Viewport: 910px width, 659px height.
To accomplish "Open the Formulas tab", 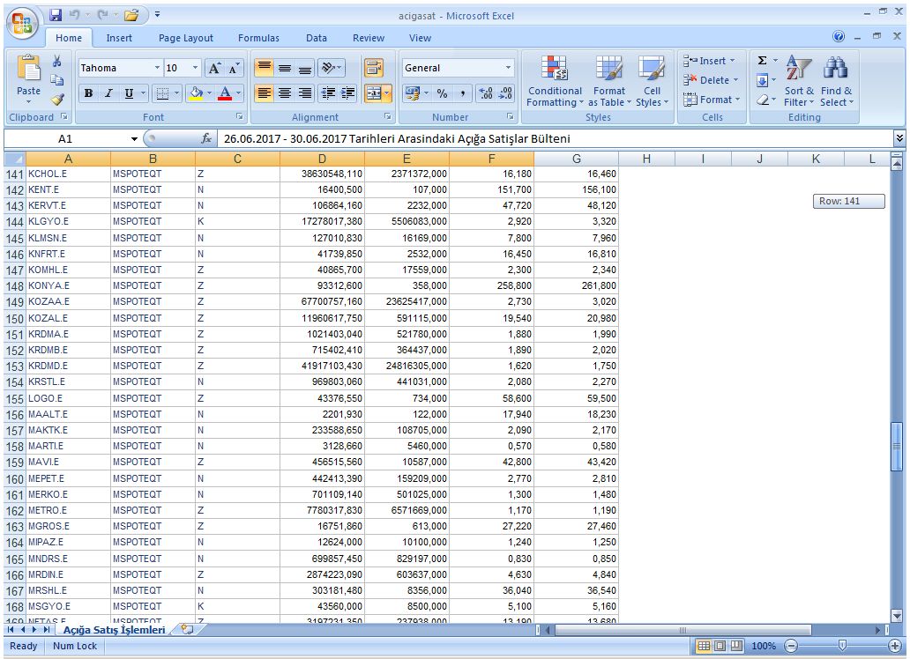I will [258, 38].
